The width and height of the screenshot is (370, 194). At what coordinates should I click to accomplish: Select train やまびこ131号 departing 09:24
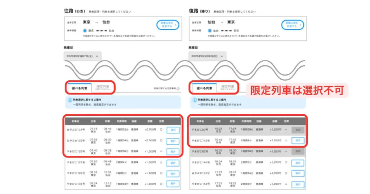tap(173, 184)
